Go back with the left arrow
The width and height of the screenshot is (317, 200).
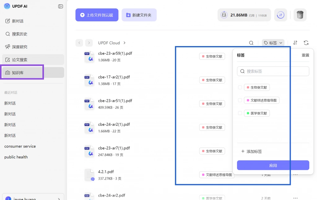[x=79, y=43]
